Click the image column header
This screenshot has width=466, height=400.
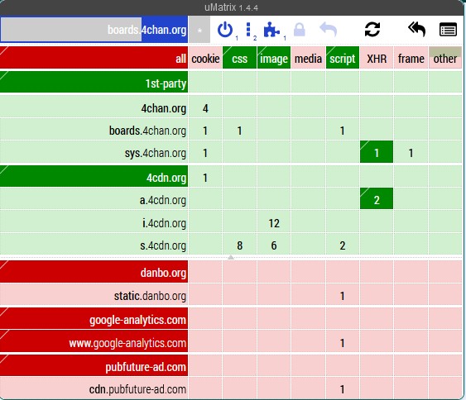click(274, 58)
